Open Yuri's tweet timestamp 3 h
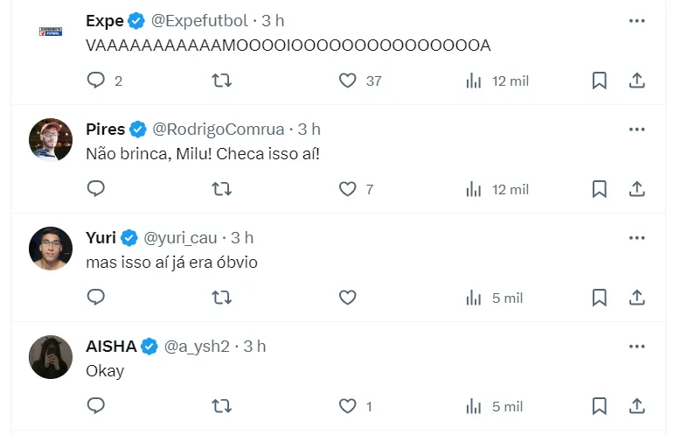695x435 pixels. click(x=243, y=237)
